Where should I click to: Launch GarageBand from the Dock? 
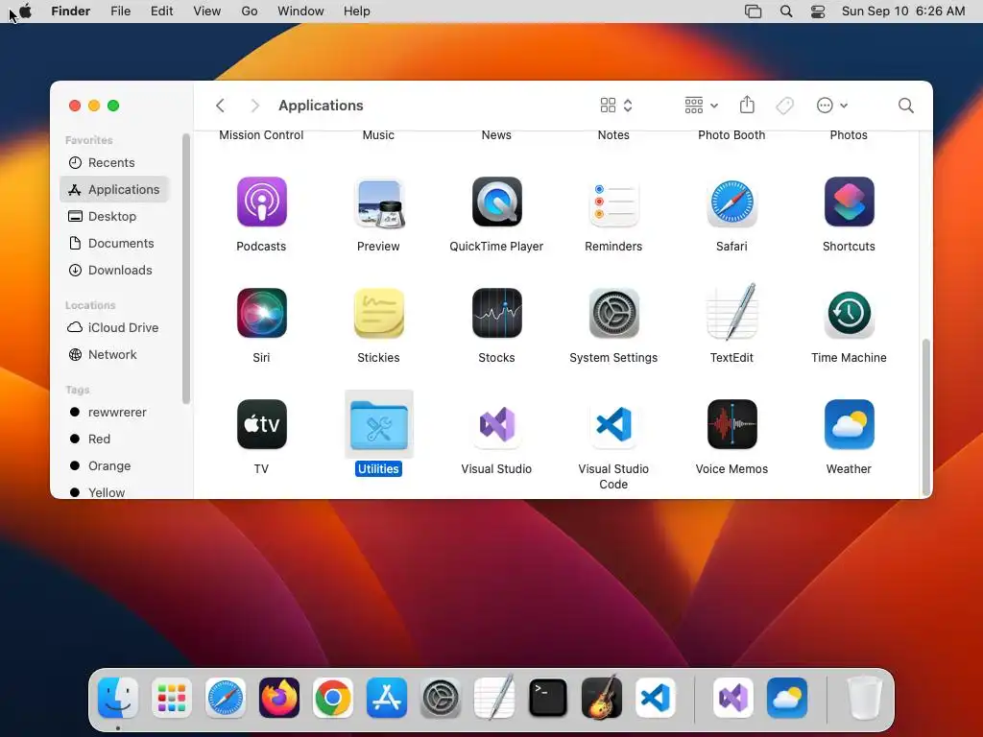602,698
